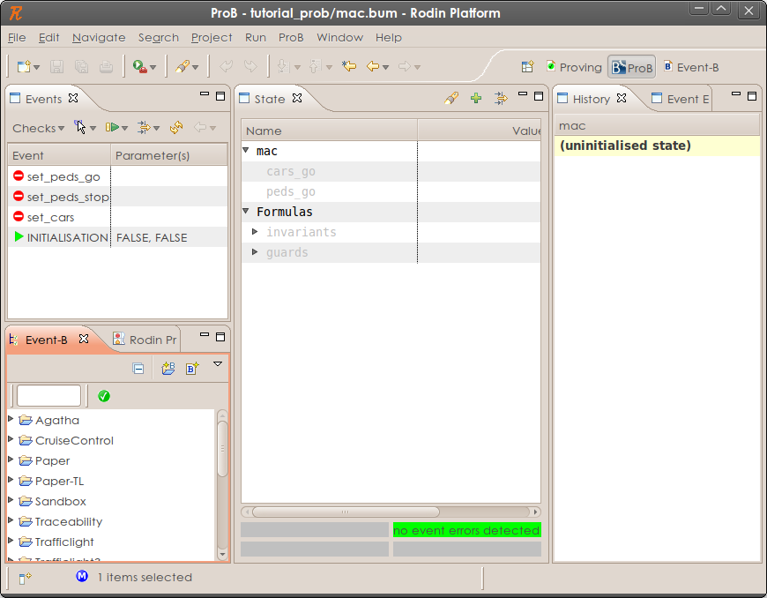The image size is (767, 598).
Task: Switch to the Event-B perspective
Action: [690, 67]
